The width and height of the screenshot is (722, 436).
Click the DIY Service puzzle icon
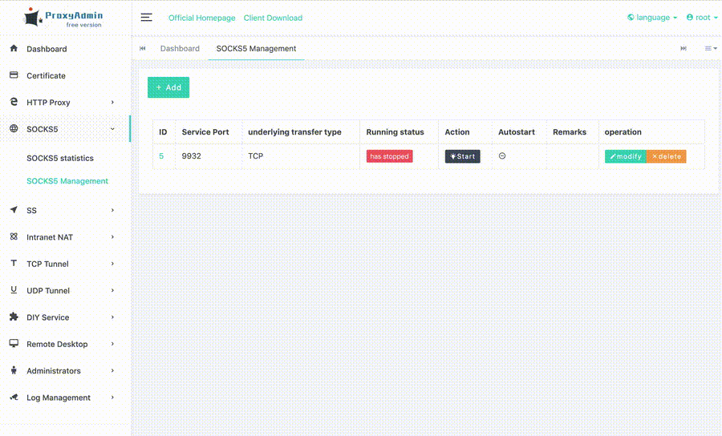(14, 317)
